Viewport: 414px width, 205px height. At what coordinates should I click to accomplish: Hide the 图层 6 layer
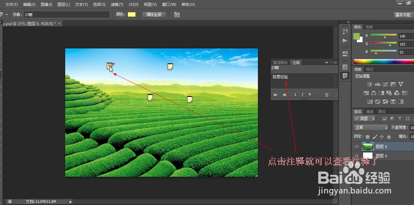(356, 146)
